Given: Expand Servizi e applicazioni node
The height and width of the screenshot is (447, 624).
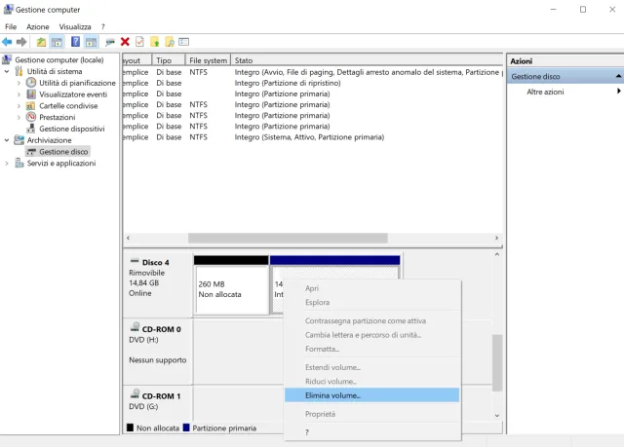Looking at the screenshot, I should (8, 164).
